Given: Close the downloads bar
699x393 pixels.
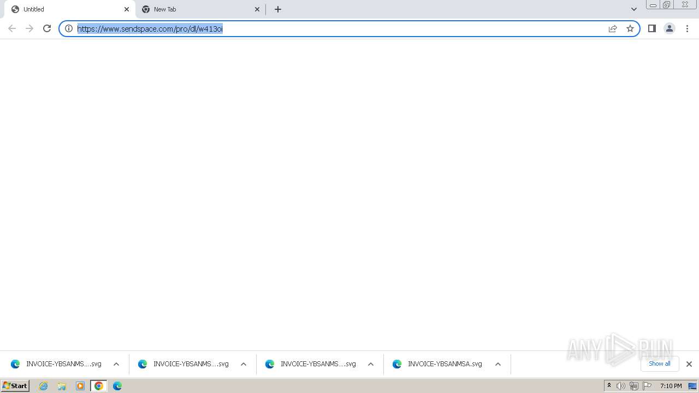Looking at the screenshot, I should 689,364.
